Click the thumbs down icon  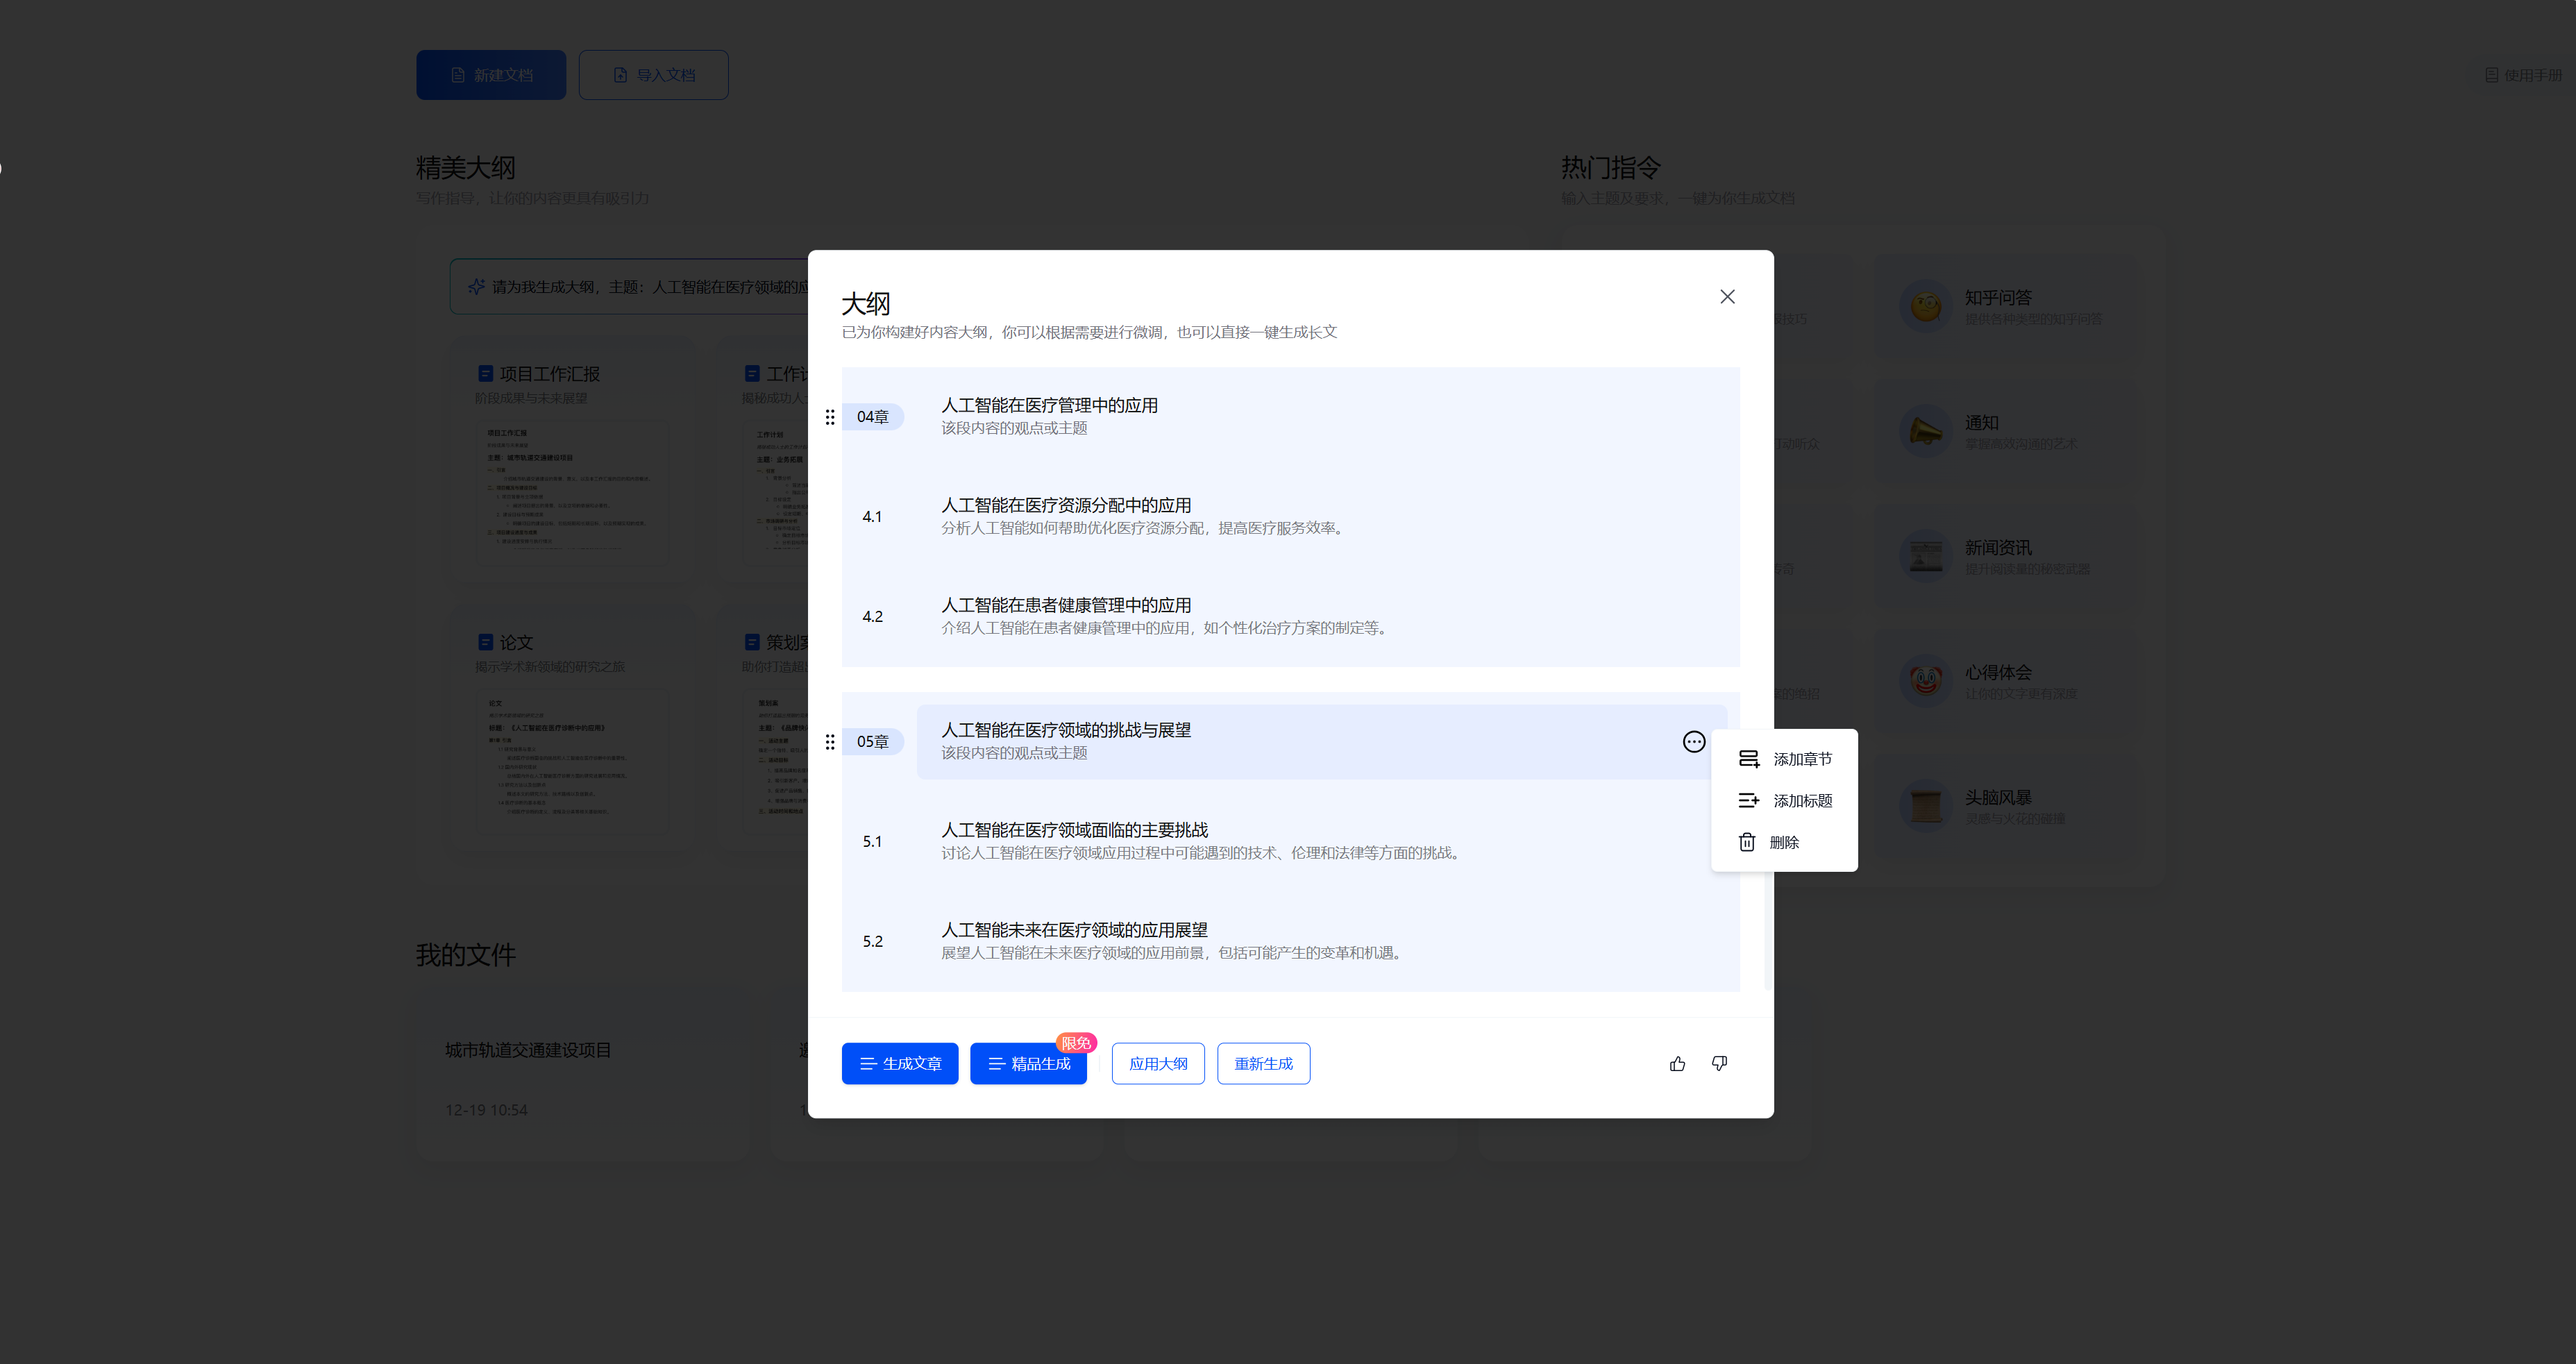1719,1064
